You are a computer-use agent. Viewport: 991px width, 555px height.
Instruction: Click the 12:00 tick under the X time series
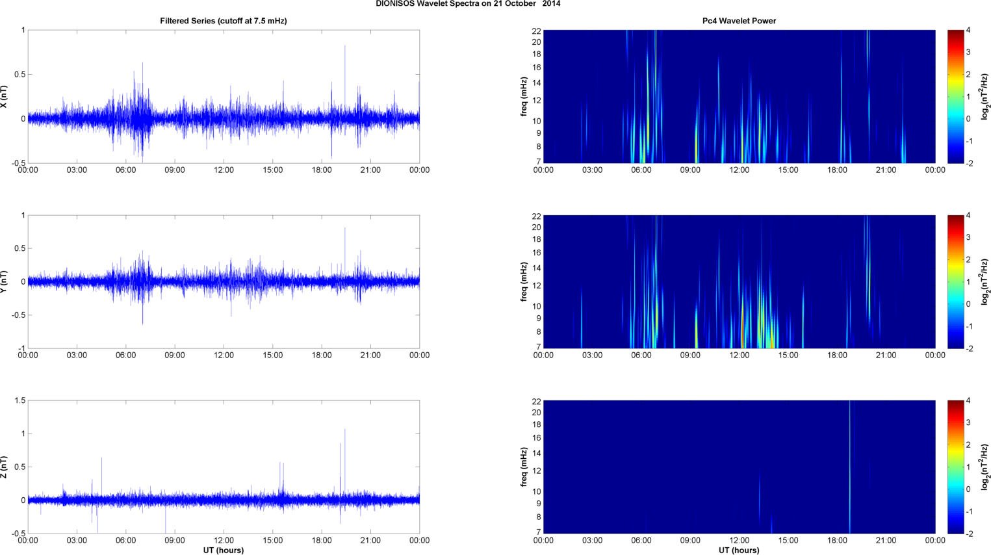pyautogui.click(x=224, y=170)
